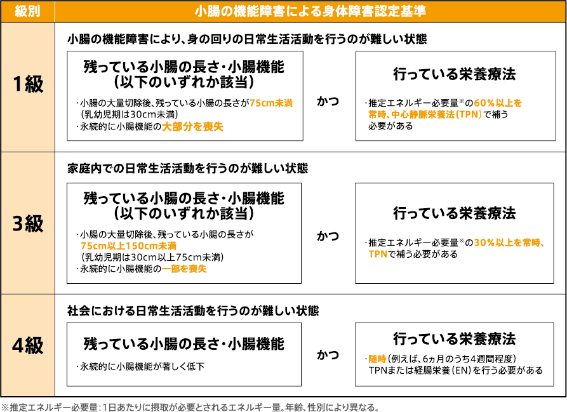Click the orange text 随時 in the 4級 row
567x412 pixels.
pos(378,359)
